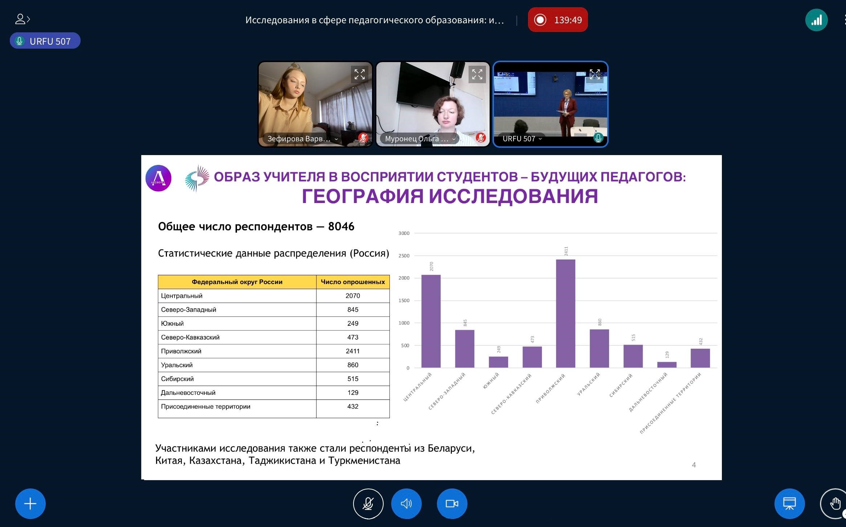Select the URFU 507 webcam thumbnail
This screenshot has height=527, width=846.
tap(550, 105)
